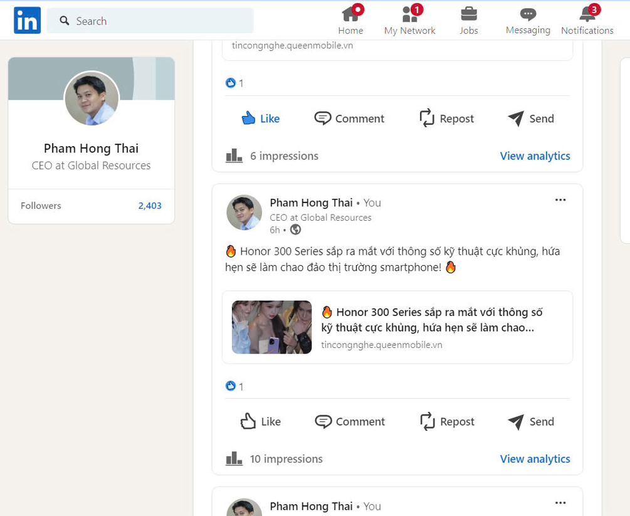
Task: Open Honor 300 Series article thumbnail image
Action: [x=271, y=327]
